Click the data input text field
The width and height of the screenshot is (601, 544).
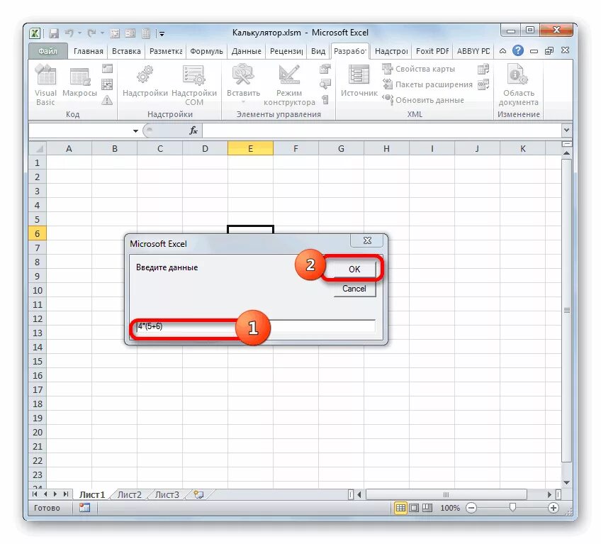tap(256, 326)
